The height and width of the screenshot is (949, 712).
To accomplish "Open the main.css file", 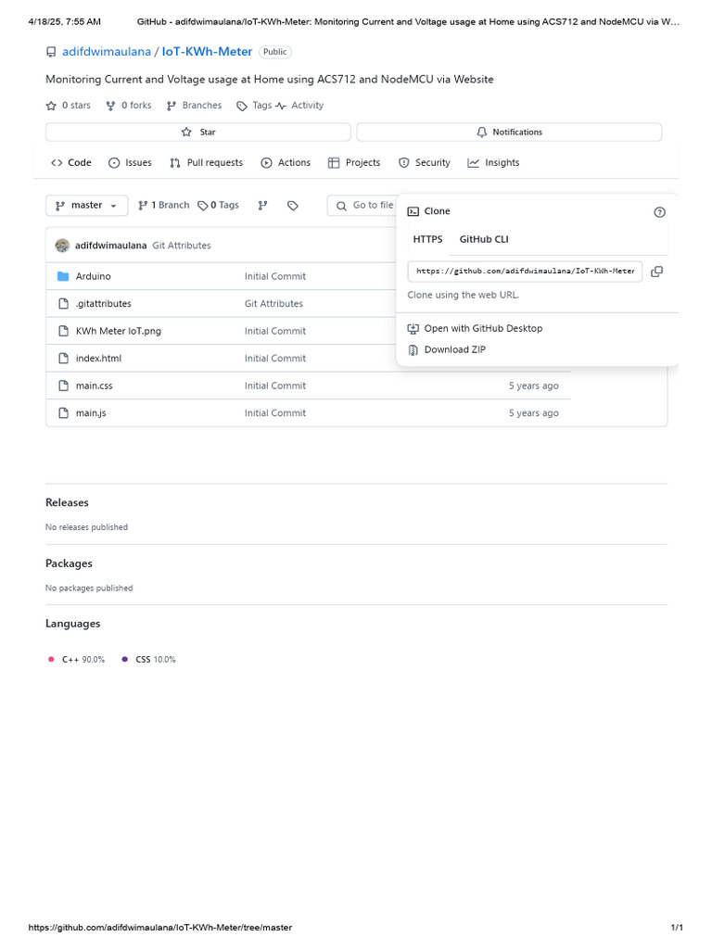I will [x=95, y=386].
